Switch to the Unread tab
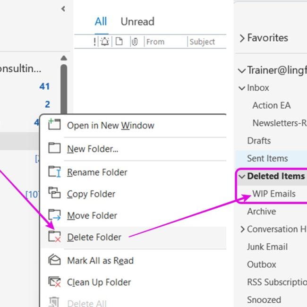Image resolution: width=307 pixels, height=307 pixels. click(137, 21)
